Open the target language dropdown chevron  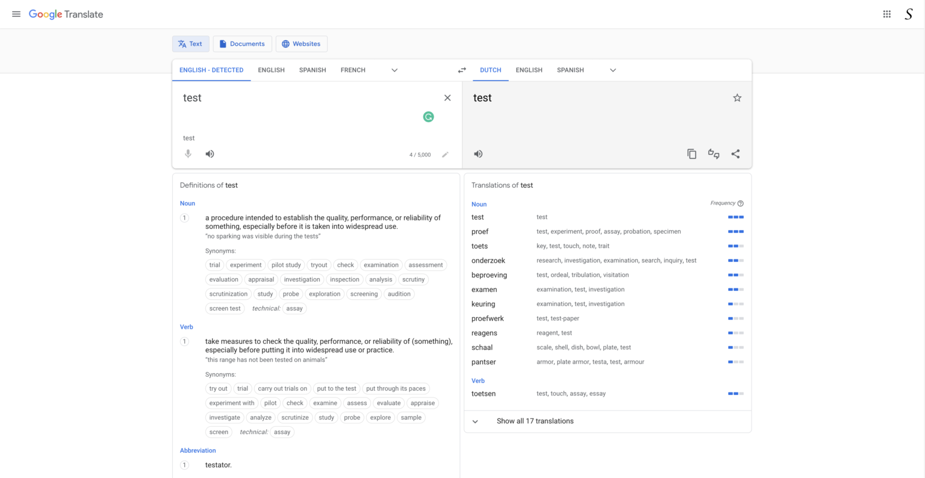[612, 70]
